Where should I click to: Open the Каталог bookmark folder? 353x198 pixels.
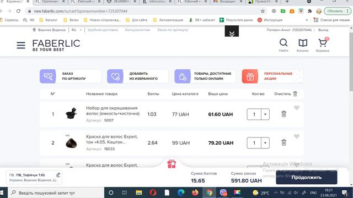click(x=49, y=20)
